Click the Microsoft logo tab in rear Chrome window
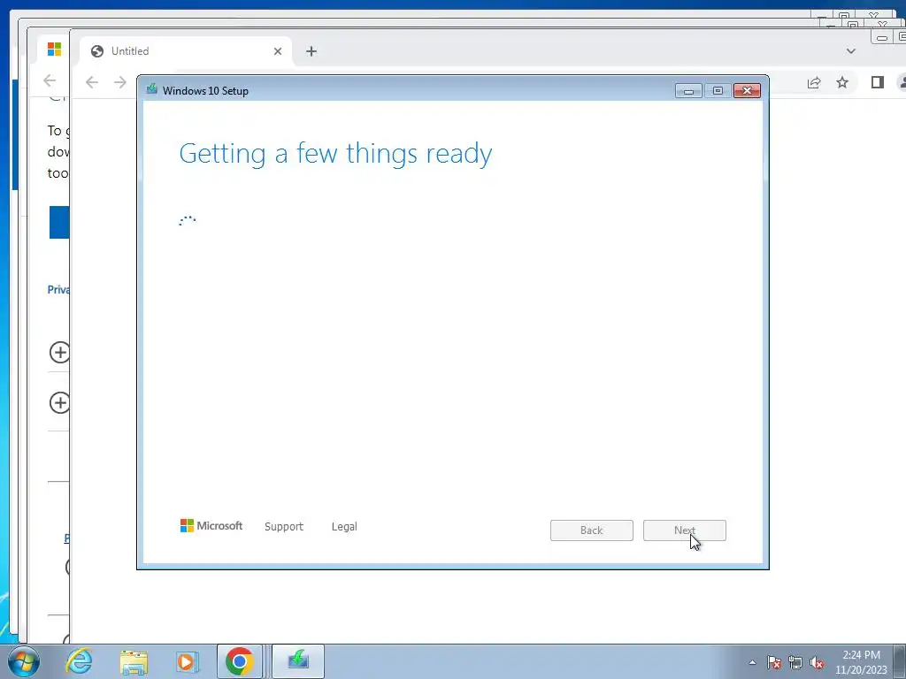 tap(54, 50)
